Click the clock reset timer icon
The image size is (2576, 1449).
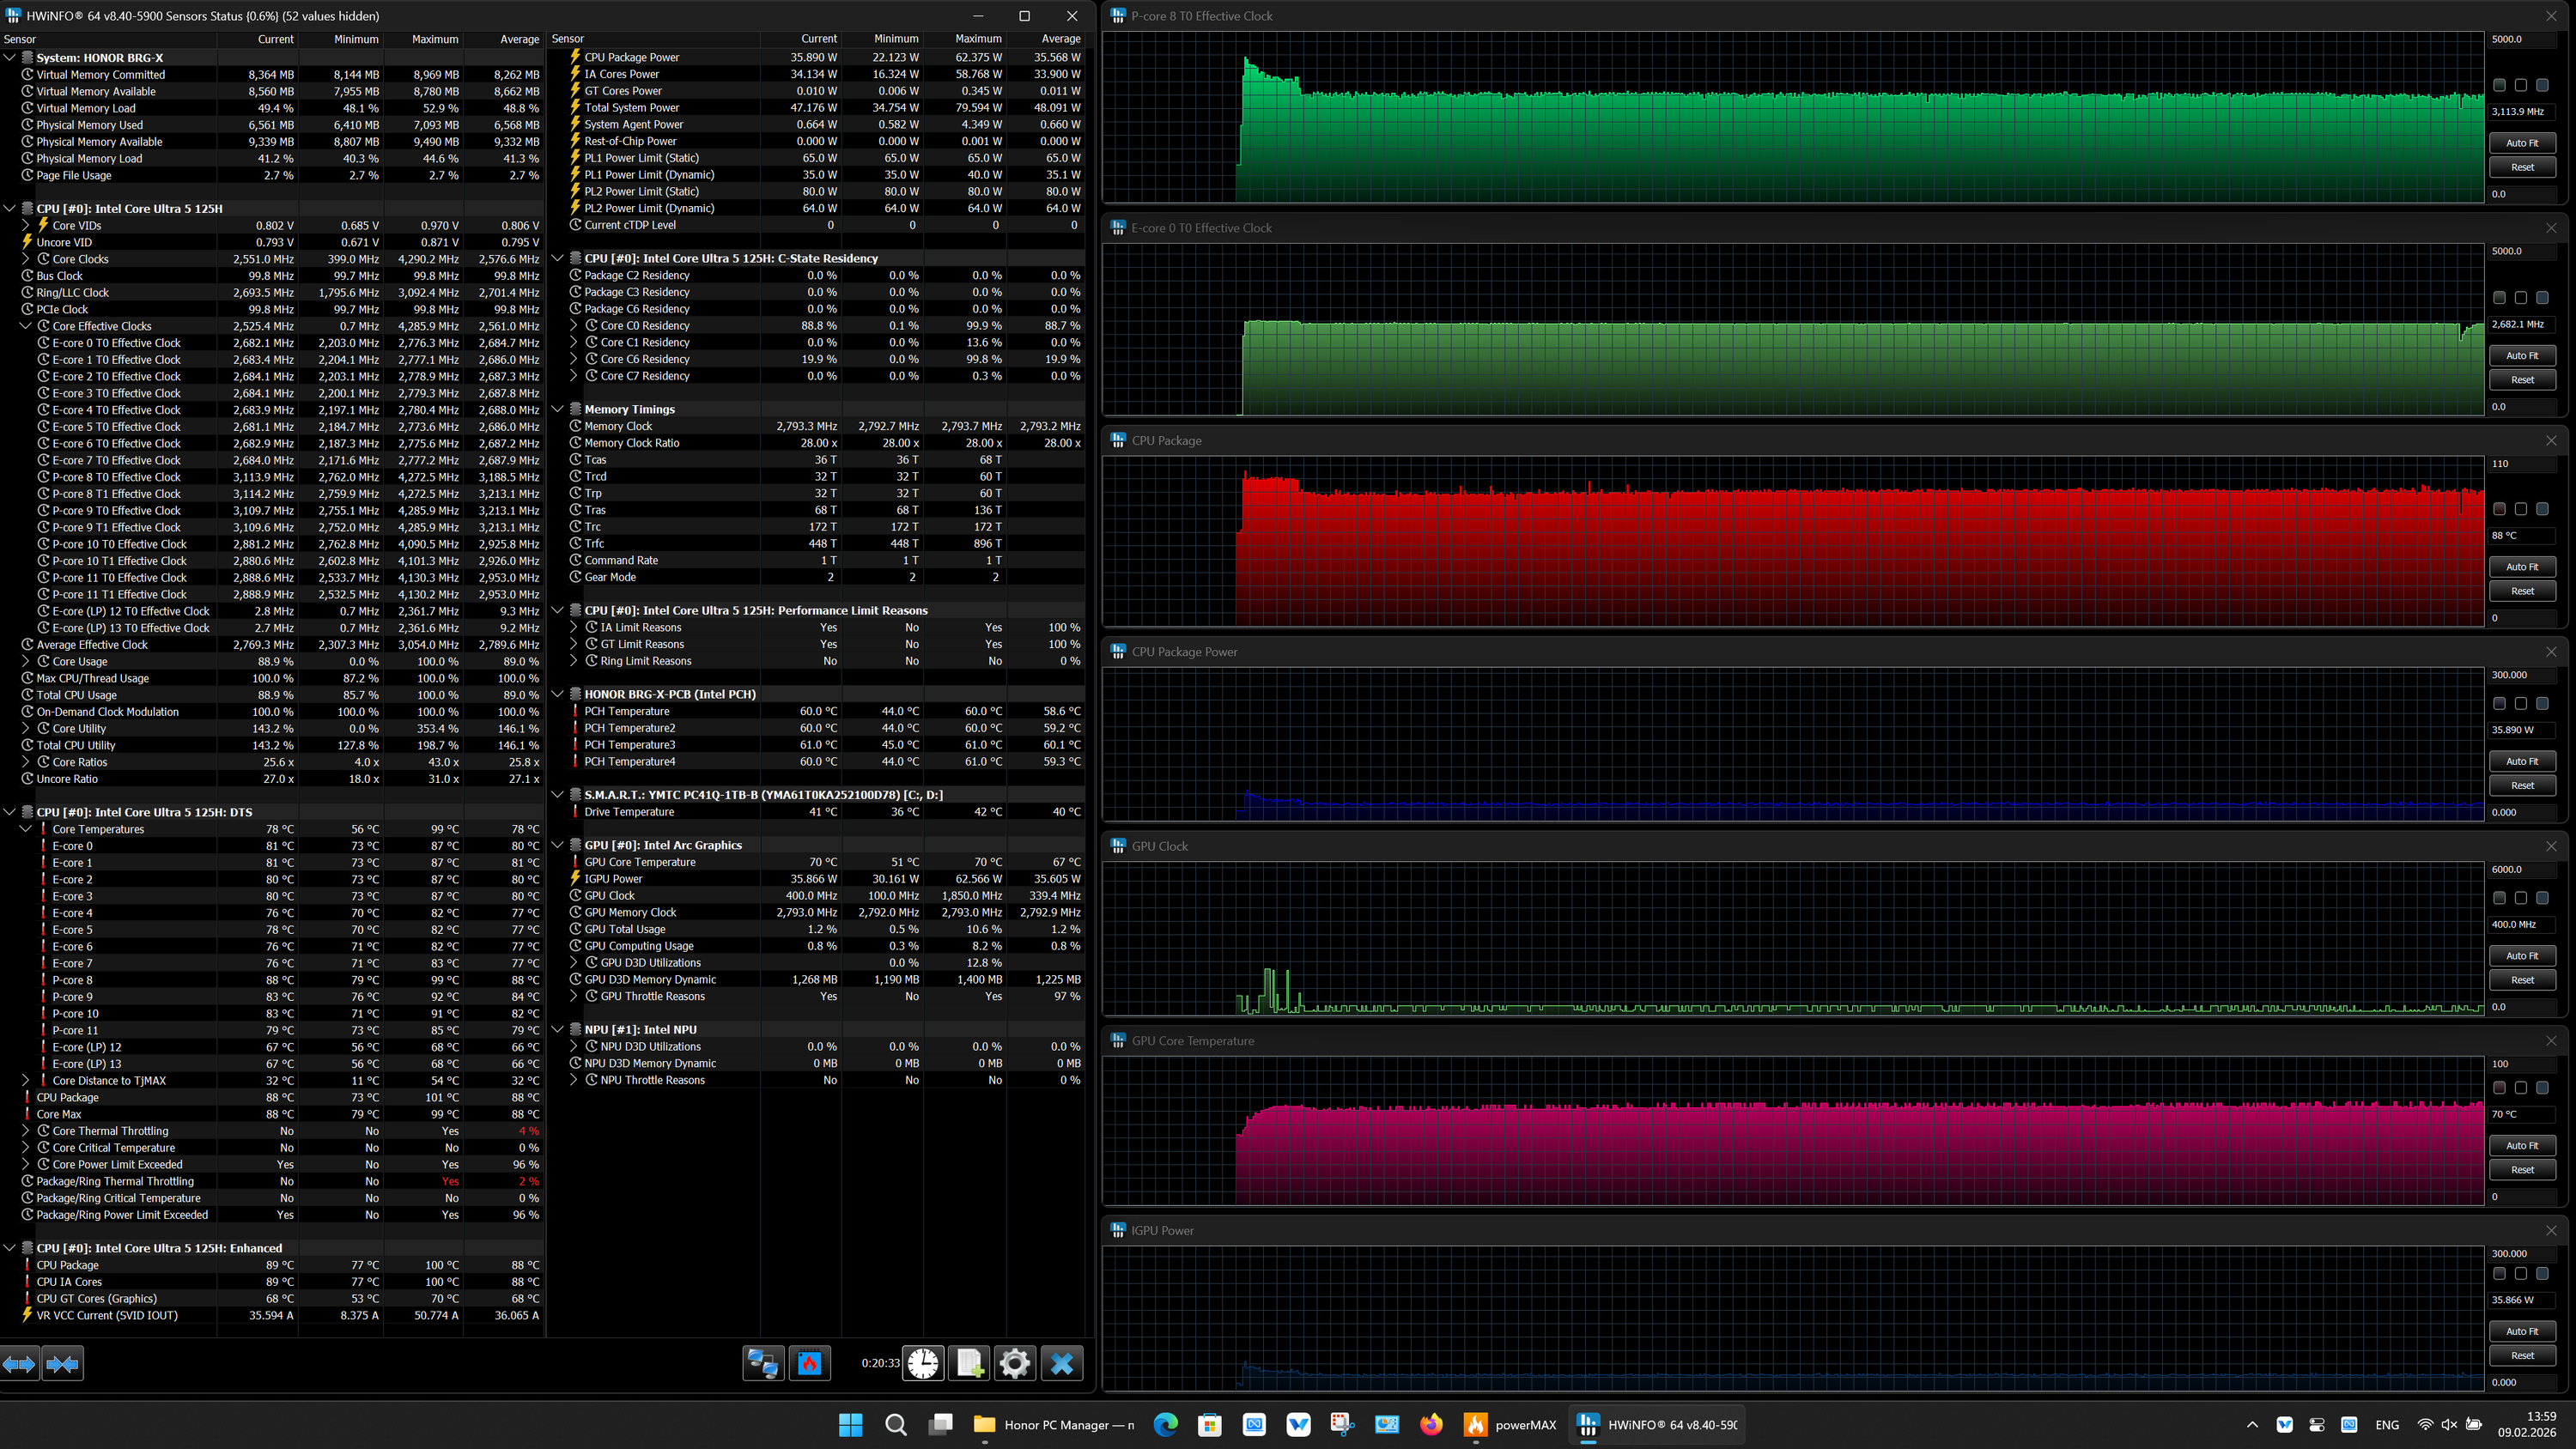tap(923, 1363)
